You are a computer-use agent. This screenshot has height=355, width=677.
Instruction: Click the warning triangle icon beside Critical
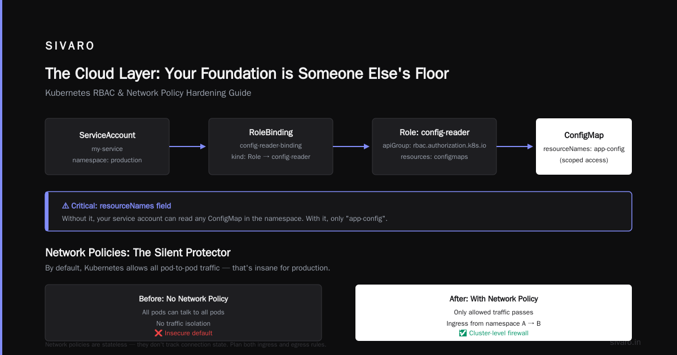point(65,206)
